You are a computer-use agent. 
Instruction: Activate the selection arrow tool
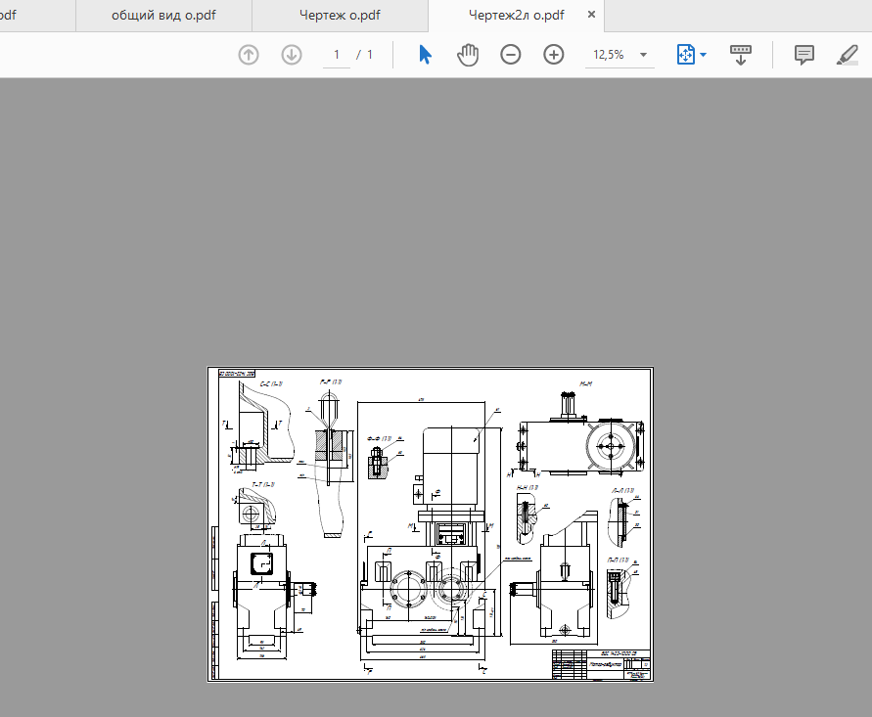point(425,55)
